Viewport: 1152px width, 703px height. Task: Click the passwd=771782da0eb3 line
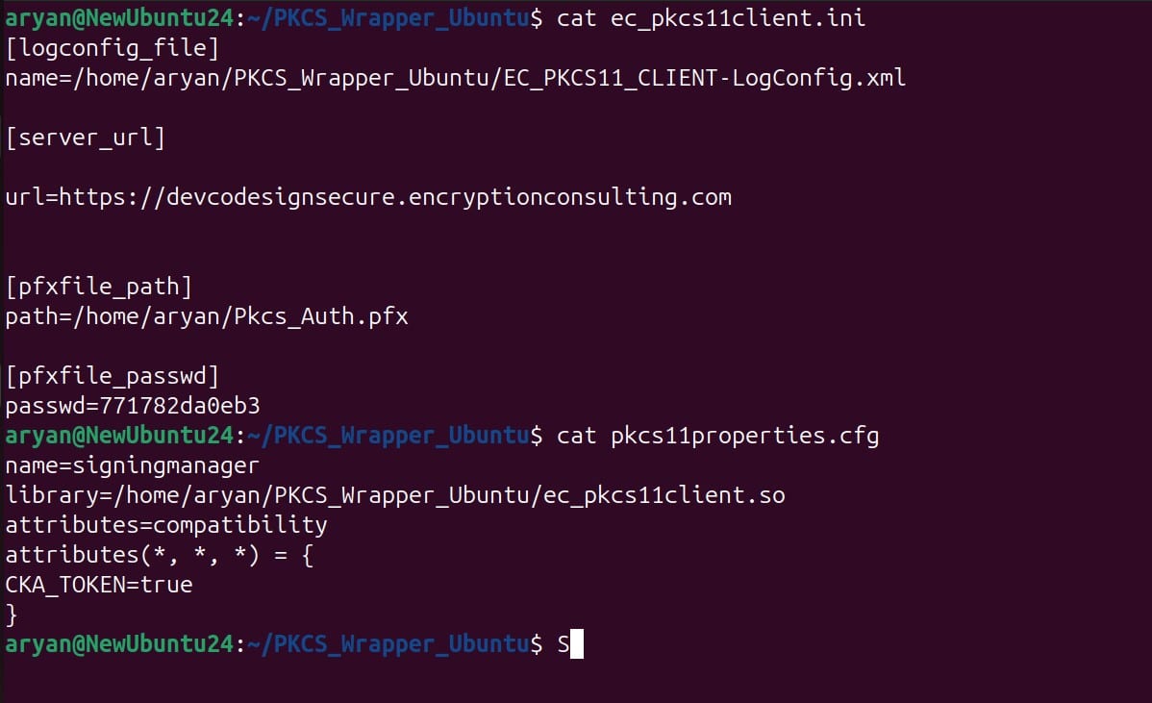coord(133,406)
